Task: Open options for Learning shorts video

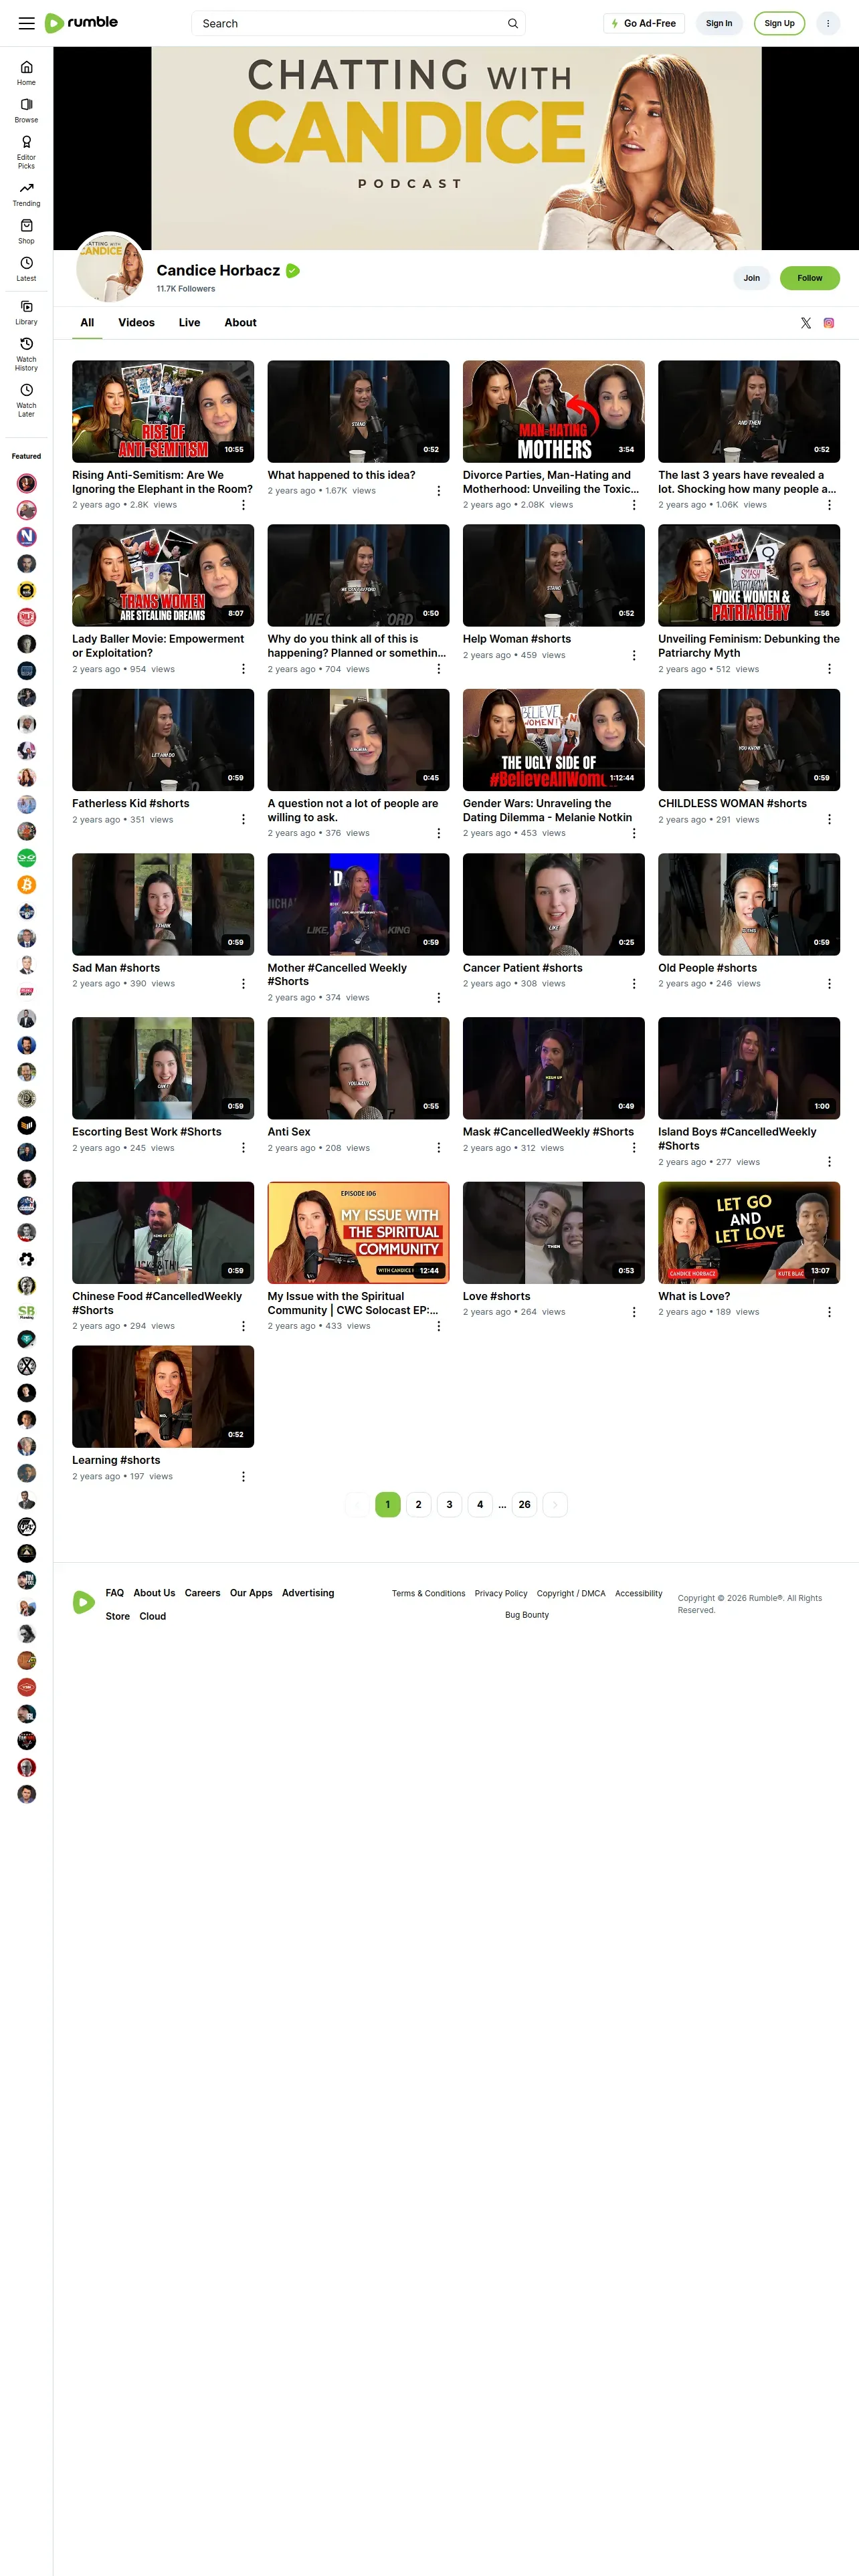Action: [243, 1476]
